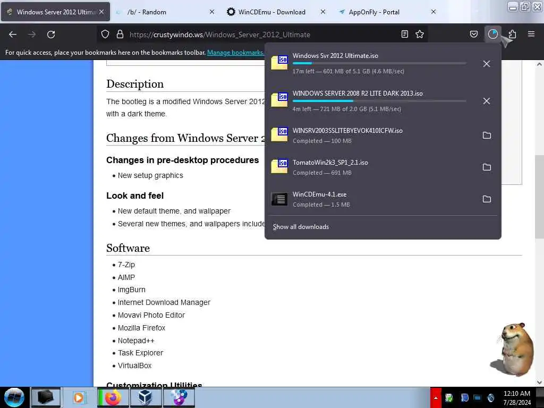Click the 'VirtualBox' list item
544x408 pixels.
134,365
